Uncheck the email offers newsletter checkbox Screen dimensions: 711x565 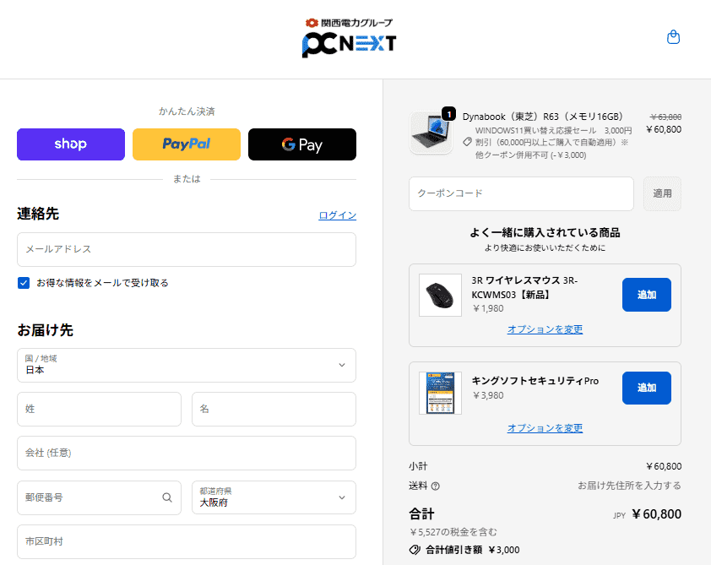click(x=24, y=283)
